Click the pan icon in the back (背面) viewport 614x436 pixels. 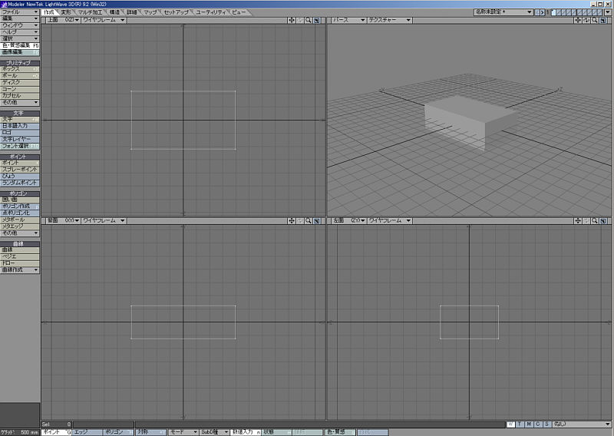coord(292,221)
